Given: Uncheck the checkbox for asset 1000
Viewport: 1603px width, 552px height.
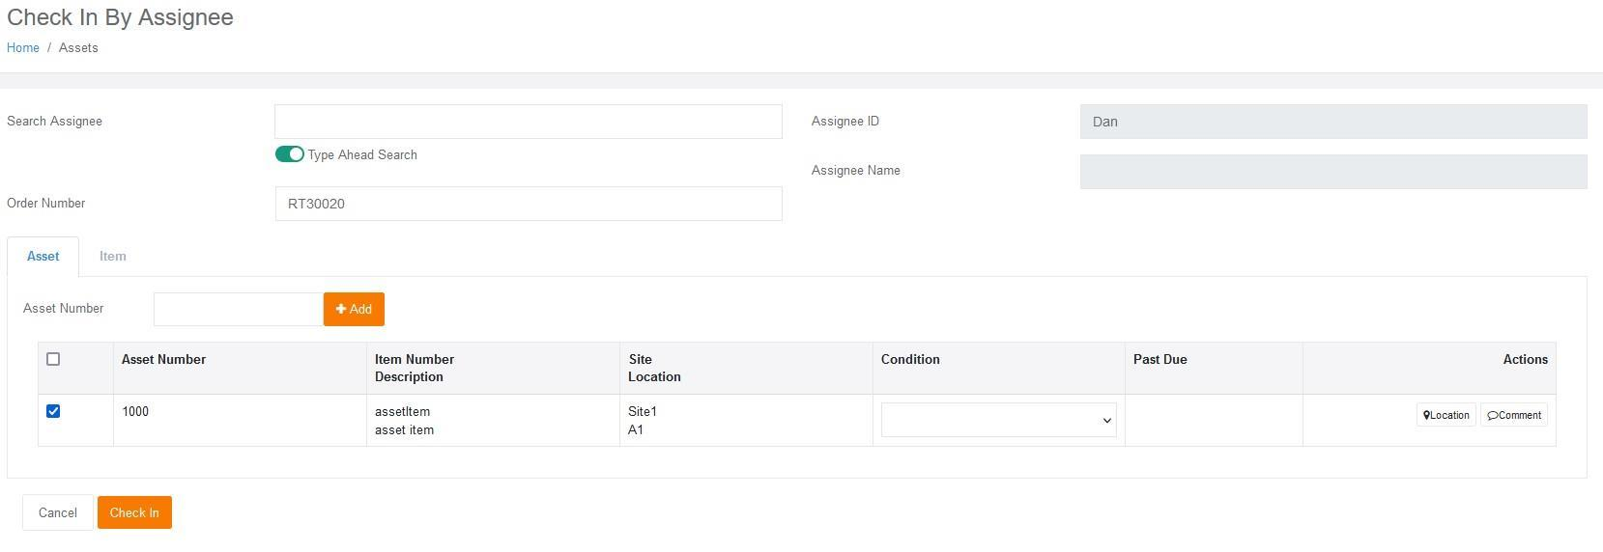Looking at the screenshot, I should coord(53,411).
